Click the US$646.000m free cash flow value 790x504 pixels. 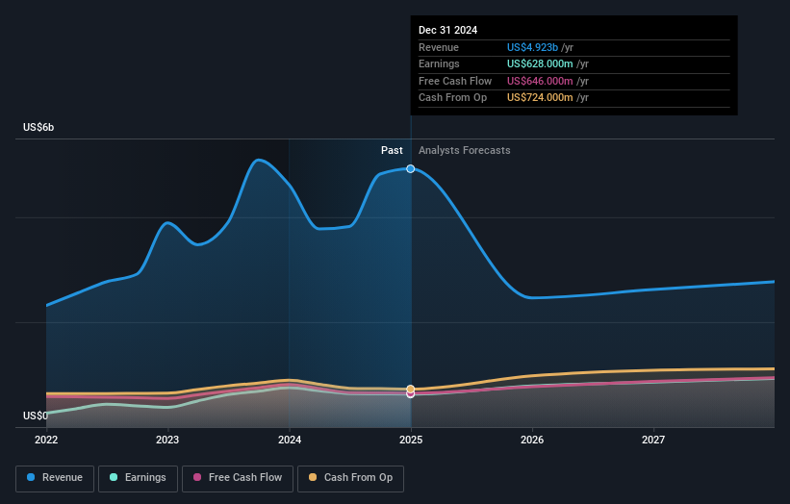(540, 81)
